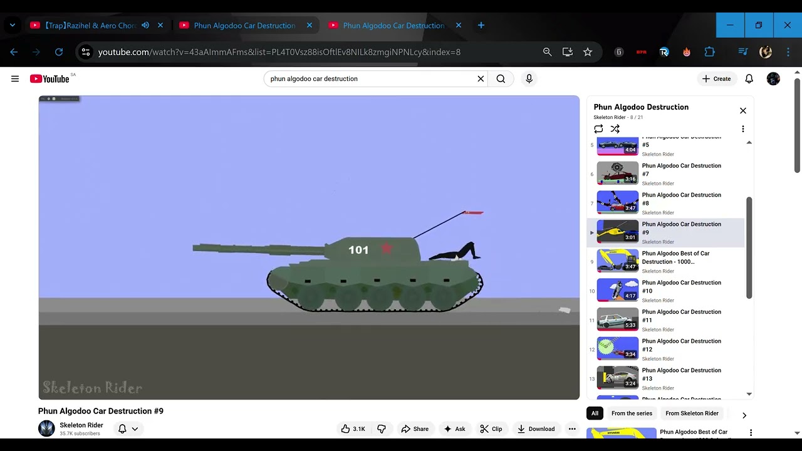
Task: Close the playlist panel
Action: 743,111
